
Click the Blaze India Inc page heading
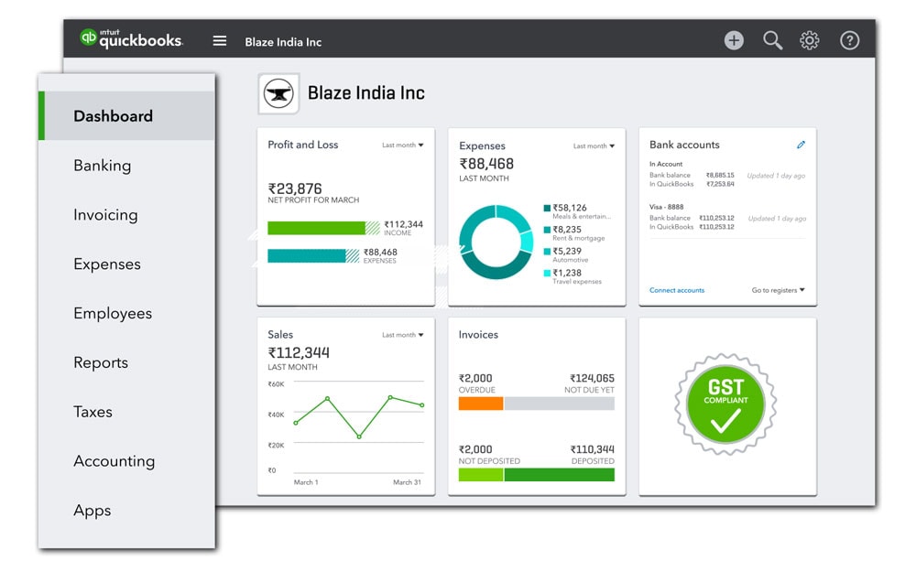(x=366, y=92)
